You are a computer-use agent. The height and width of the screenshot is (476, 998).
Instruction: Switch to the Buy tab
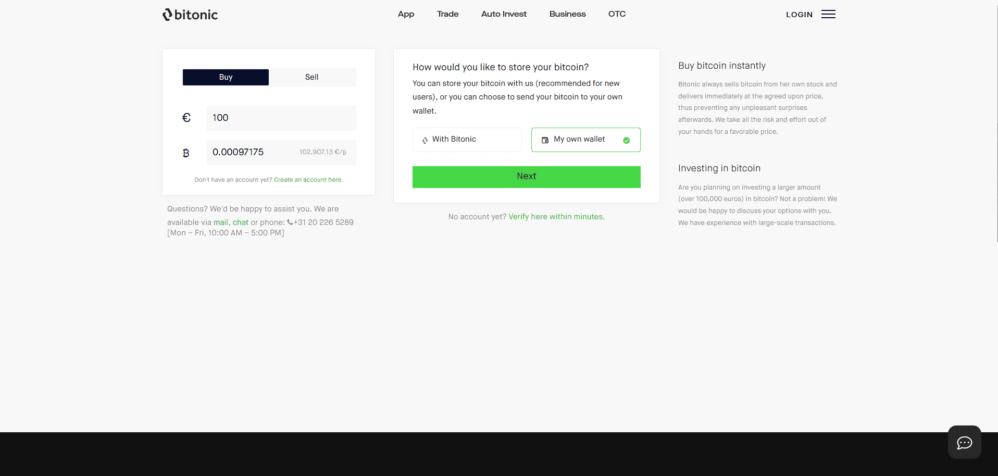click(x=226, y=77)
